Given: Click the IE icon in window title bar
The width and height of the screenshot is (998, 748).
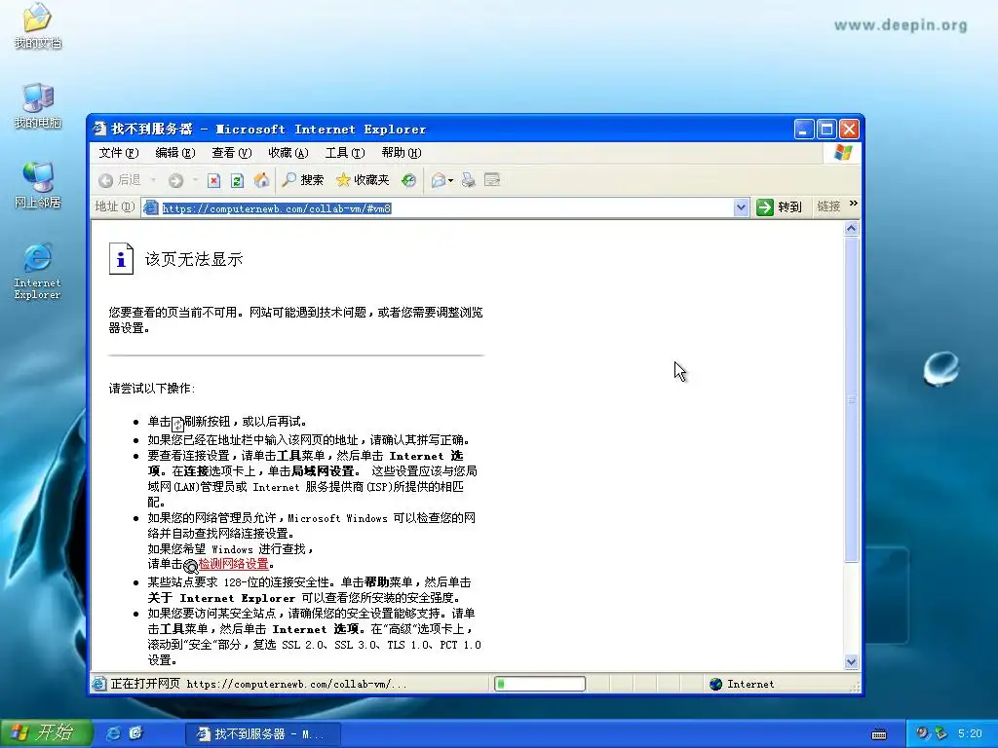Looking at the screenshot, I should 99,129.
